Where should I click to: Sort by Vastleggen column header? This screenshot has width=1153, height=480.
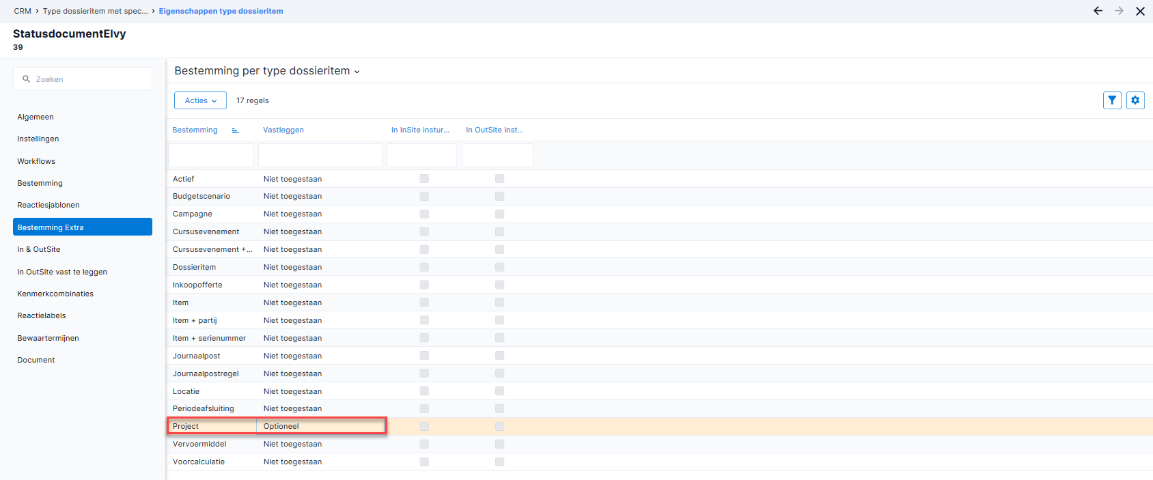tap(283, 130)
